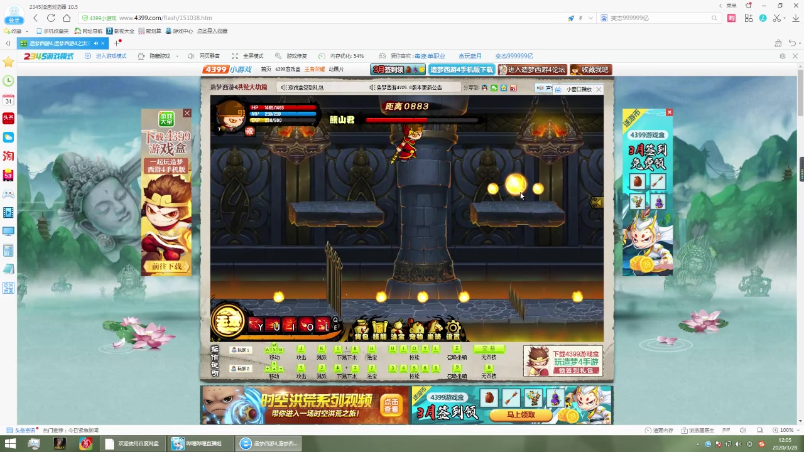Open the screenshot scissors tool
Screen dimensions: 804x452
tap(778, 18)
